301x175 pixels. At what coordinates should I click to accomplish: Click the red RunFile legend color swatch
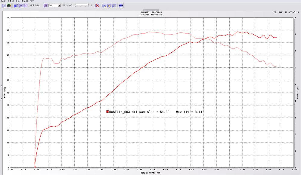[x=107, y=112]
